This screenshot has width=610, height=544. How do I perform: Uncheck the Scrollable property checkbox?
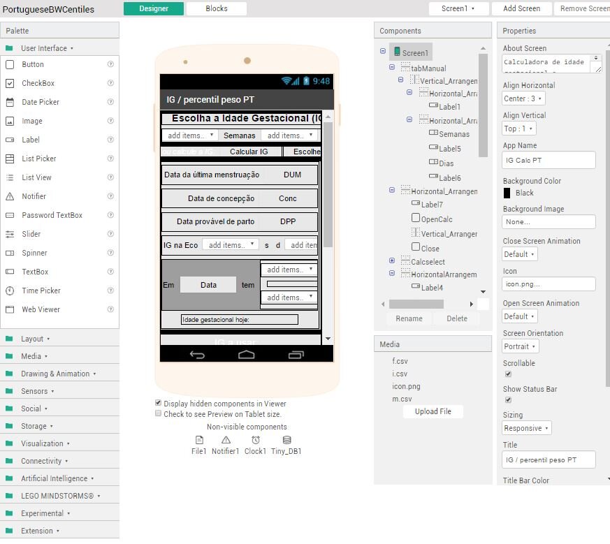(508, 374)
